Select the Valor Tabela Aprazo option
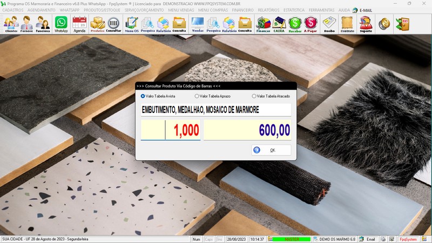 (197, 96)
